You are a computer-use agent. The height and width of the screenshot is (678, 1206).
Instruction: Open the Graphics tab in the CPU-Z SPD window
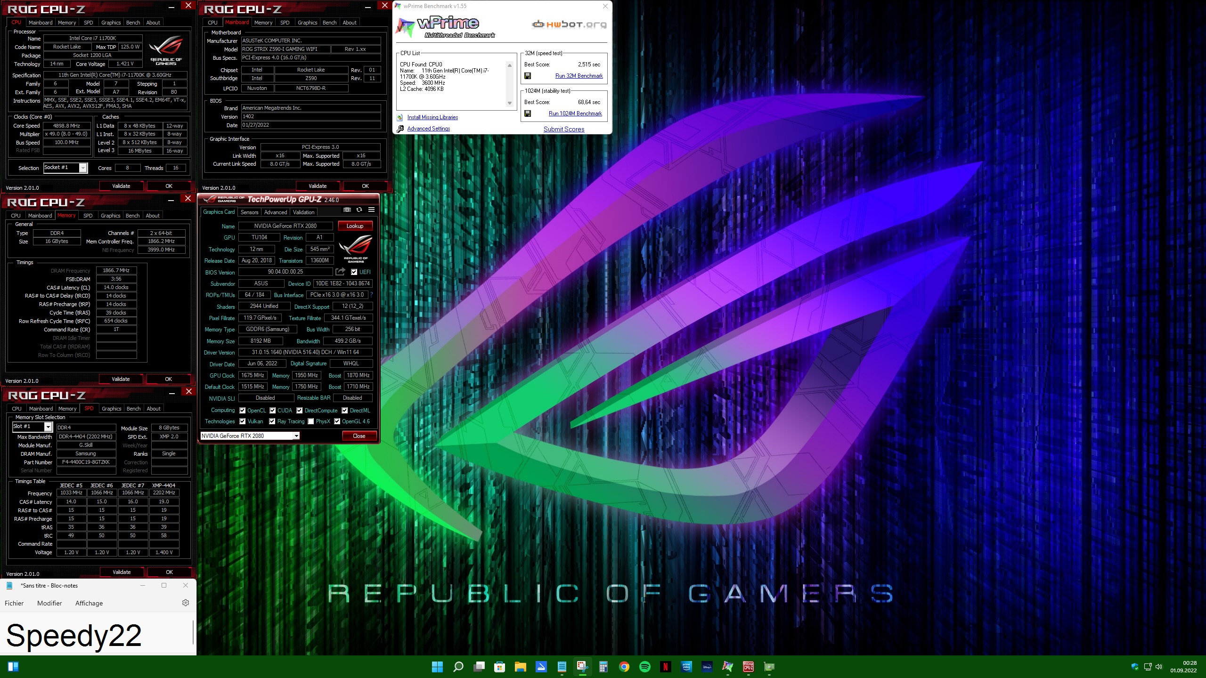coord(112,409)
